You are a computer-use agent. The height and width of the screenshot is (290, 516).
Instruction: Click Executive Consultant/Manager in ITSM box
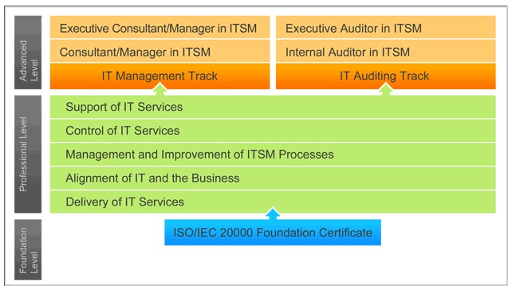(160, 27)
